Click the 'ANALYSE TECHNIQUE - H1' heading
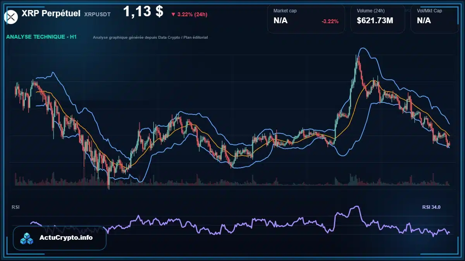This screenshot has width=465, height=261. click(x=41, y=37)
